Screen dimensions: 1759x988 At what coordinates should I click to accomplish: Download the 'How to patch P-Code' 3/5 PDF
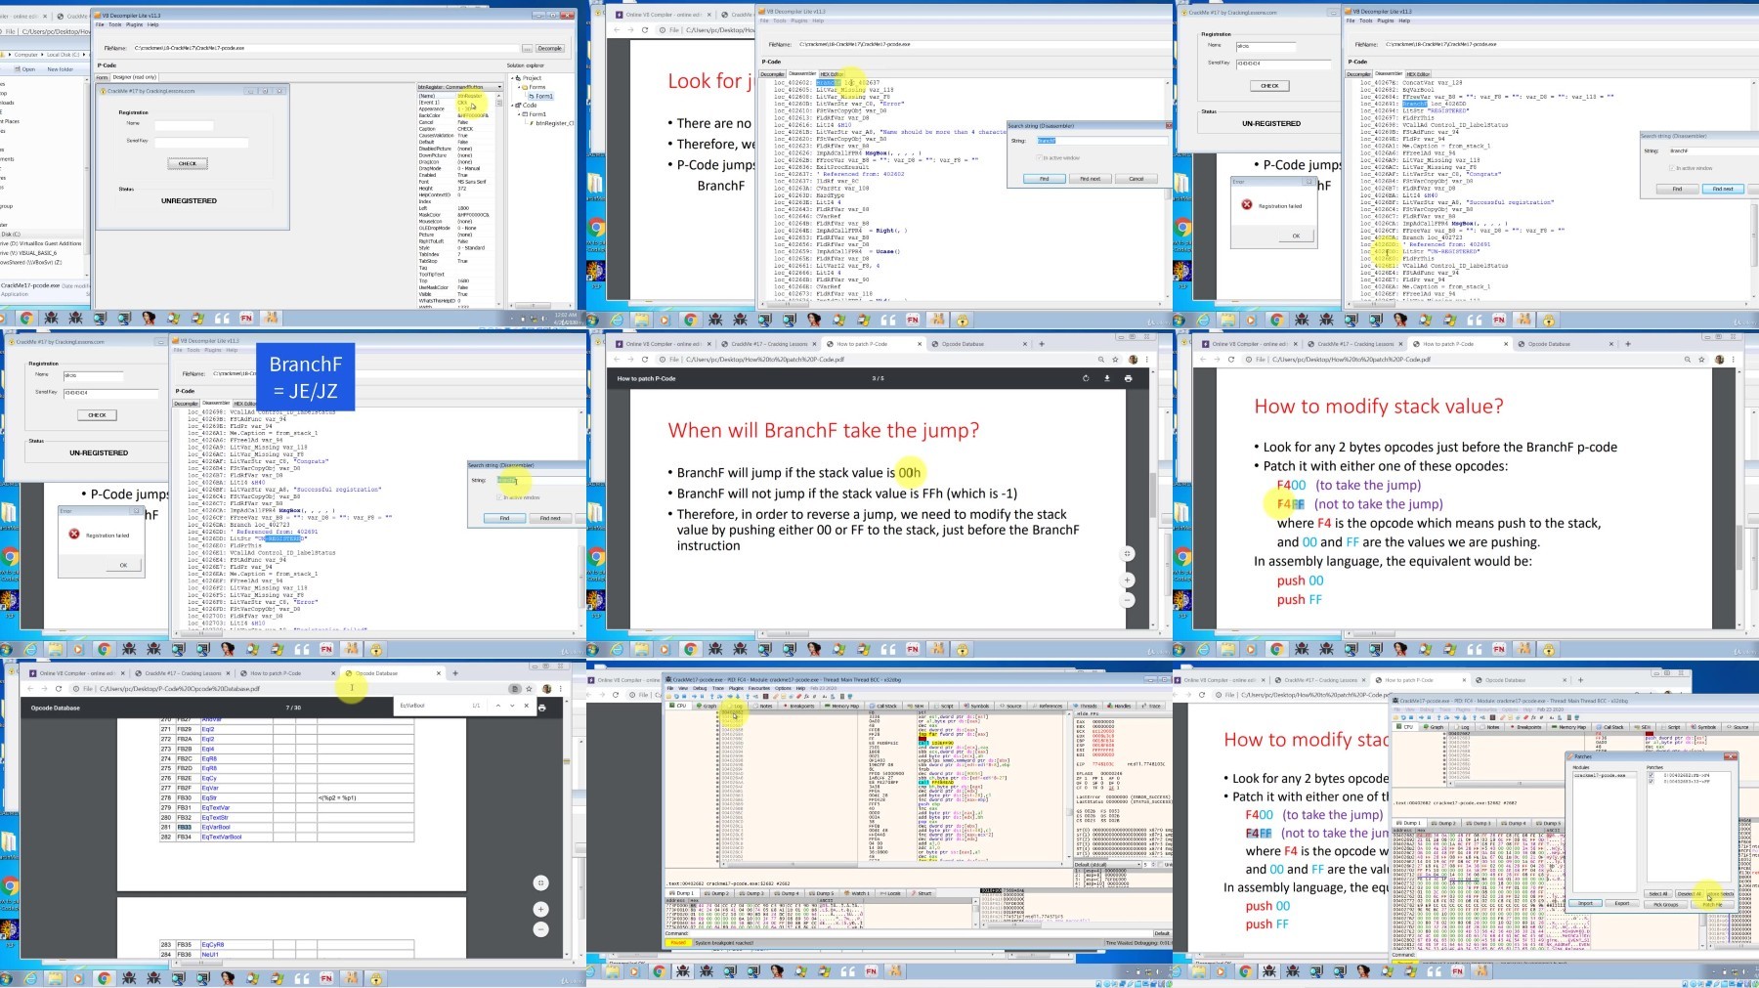pos(1107,378)
